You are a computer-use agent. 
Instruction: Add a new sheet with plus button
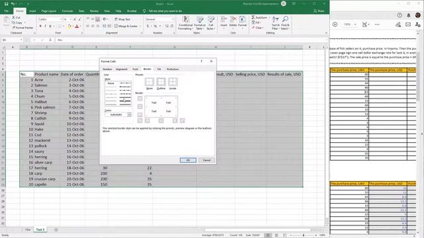pos(56,230)
